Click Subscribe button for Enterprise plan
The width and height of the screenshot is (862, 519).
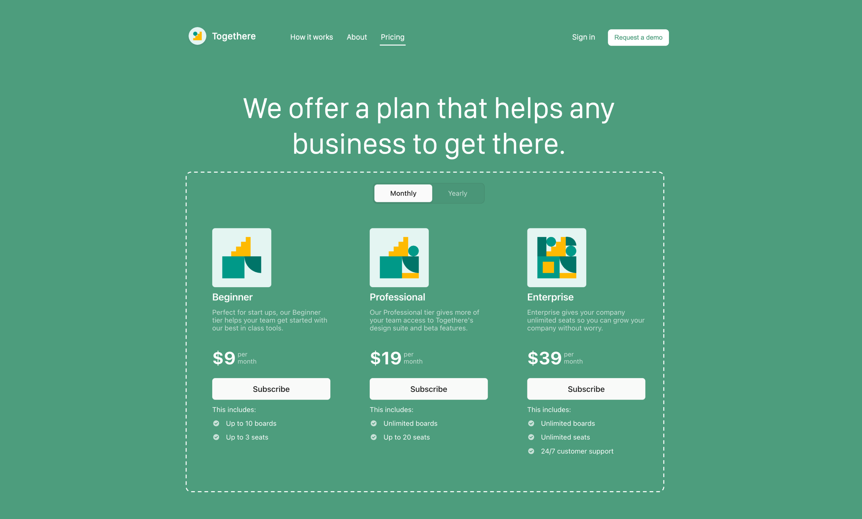[x=586, y=389]
